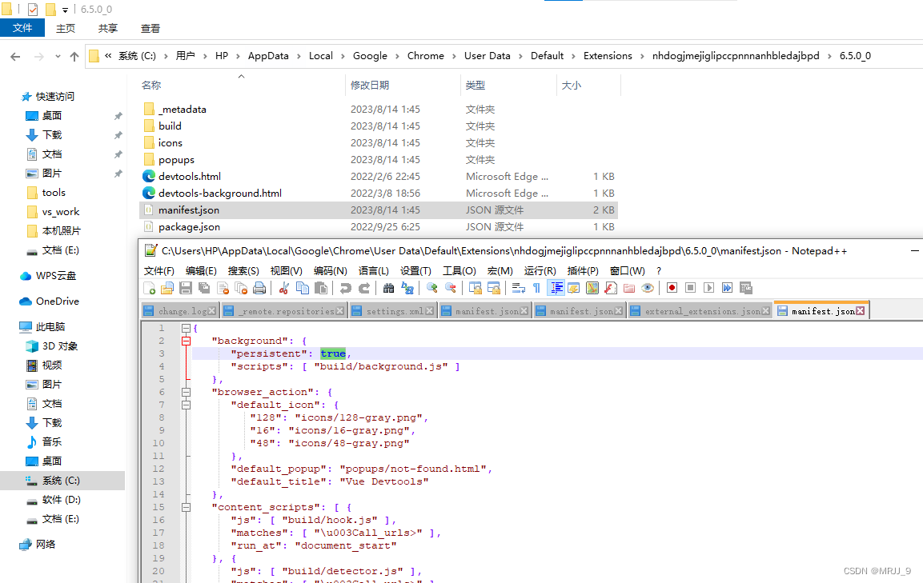Open OneDrive in the Explorer sidebar

click(x=57, y=301)
